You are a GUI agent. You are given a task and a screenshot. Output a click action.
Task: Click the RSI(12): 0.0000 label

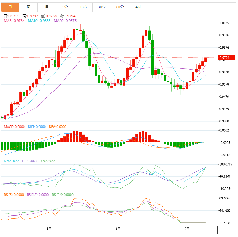[38, 195]
